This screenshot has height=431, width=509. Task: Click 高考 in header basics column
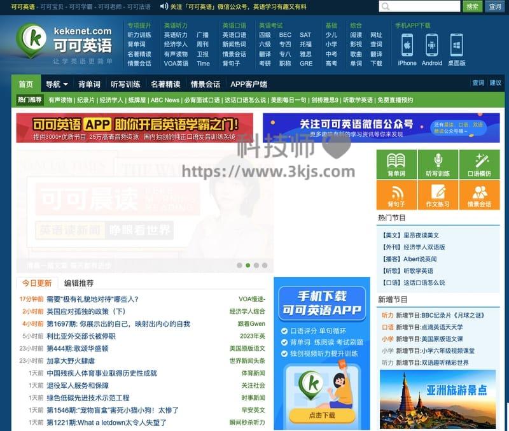pyautogui.click(x=331, y=63)
